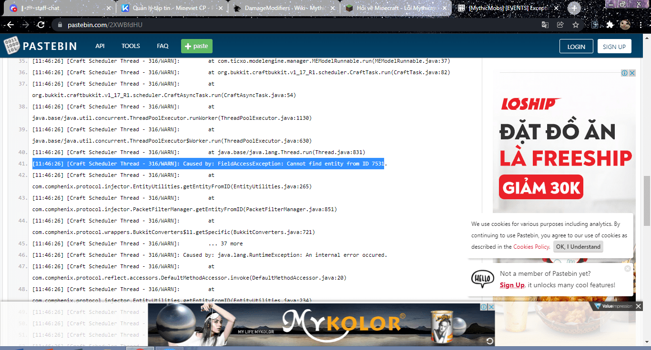Click the LOGIN button
This screenshot has height=350, width=651.
(x=576, y=46)
